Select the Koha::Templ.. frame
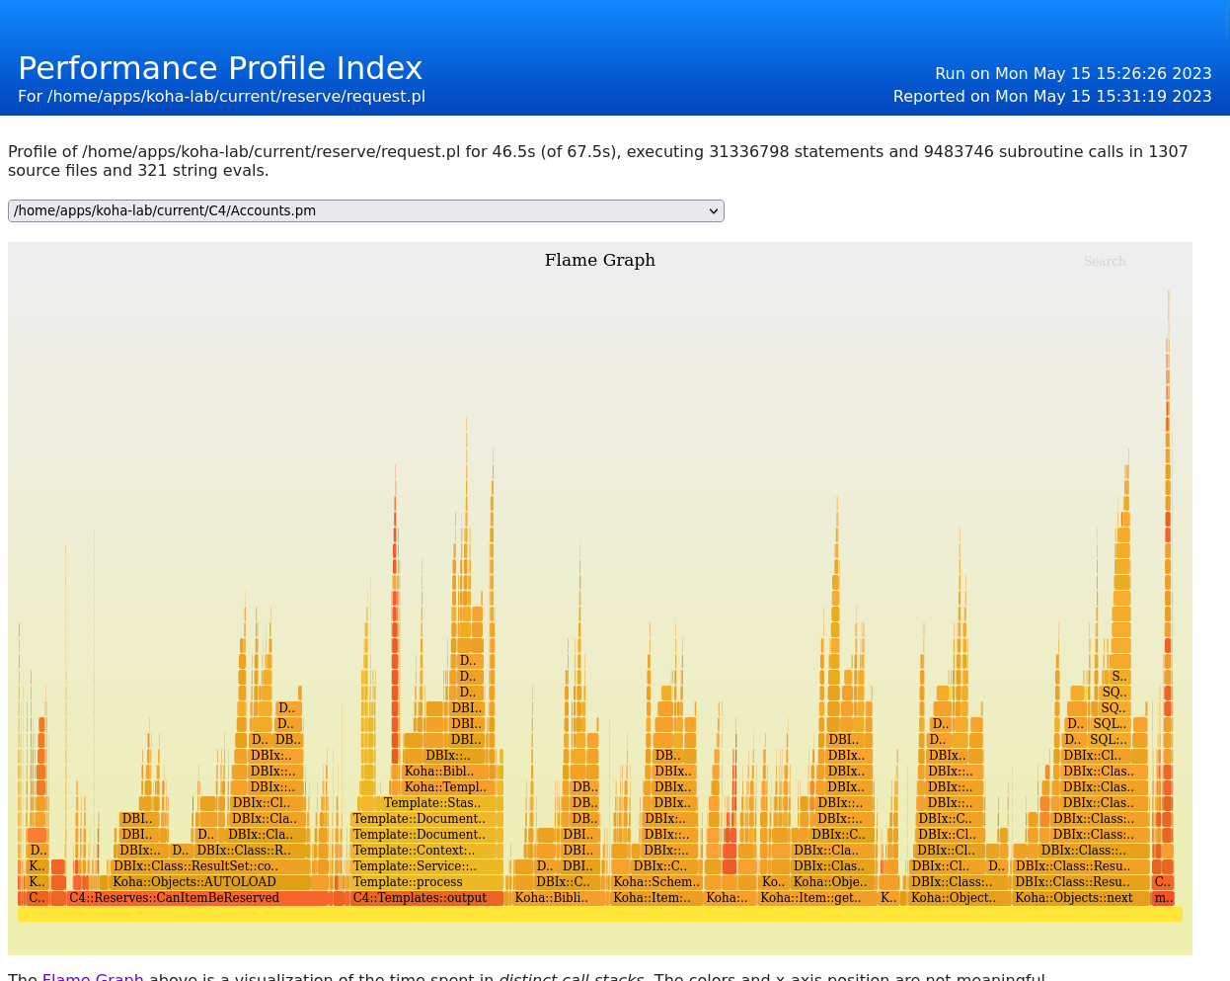This screenshot has height=981, width=1230. click(445, 787)
